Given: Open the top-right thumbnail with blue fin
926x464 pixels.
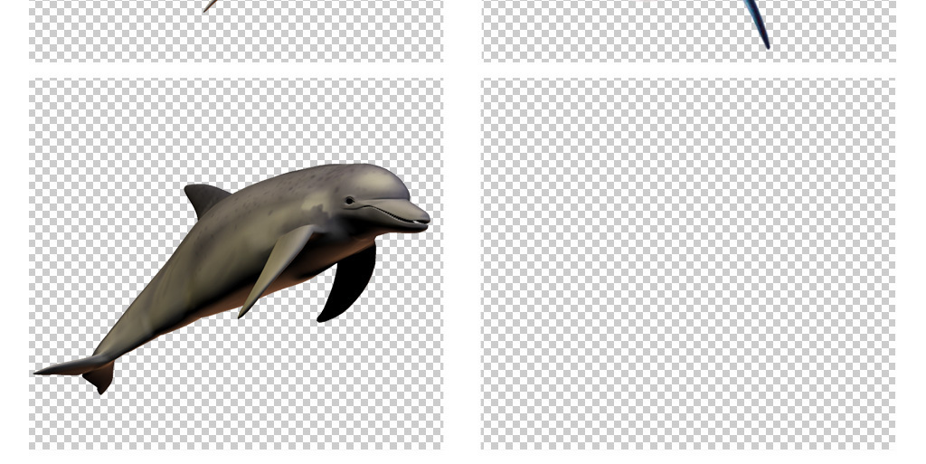Looking at the screenshot, I should 688,30.
